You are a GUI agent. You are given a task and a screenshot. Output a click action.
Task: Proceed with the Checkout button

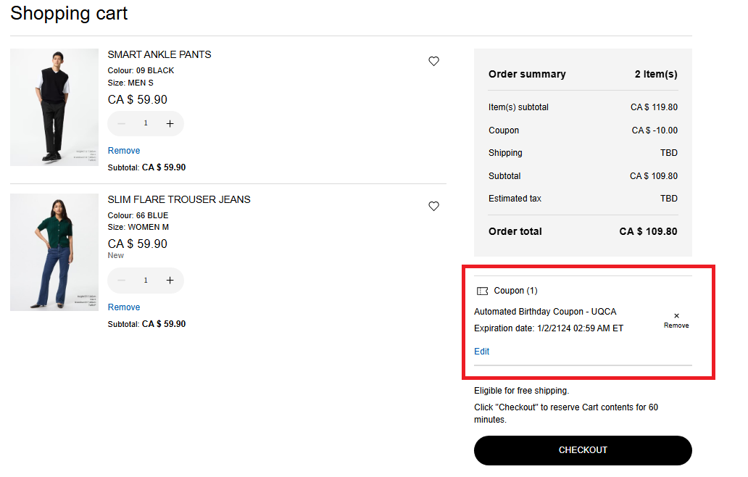tap(583, 450)
